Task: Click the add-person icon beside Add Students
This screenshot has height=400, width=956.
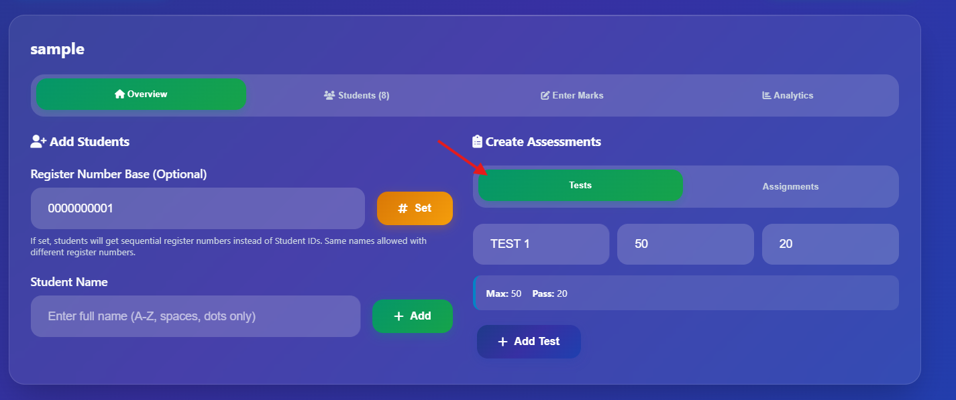Action: pos(38,141)
